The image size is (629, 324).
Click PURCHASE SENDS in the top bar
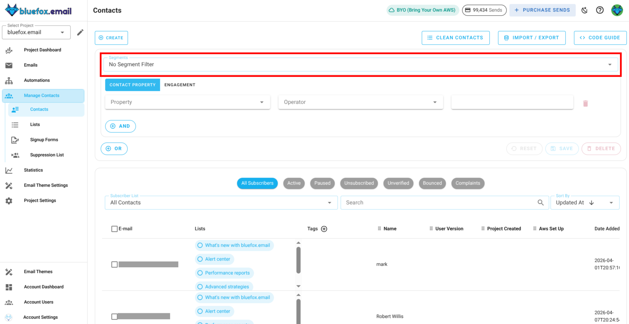542,10
